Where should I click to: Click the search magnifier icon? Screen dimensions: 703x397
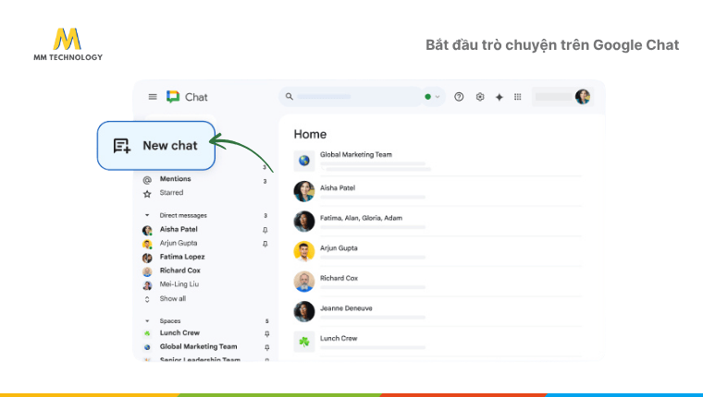tap(290, 96)
